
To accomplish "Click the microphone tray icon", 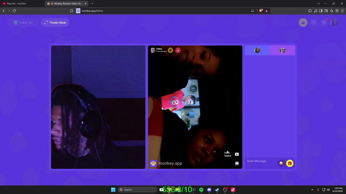I will [x=318, y=190].
